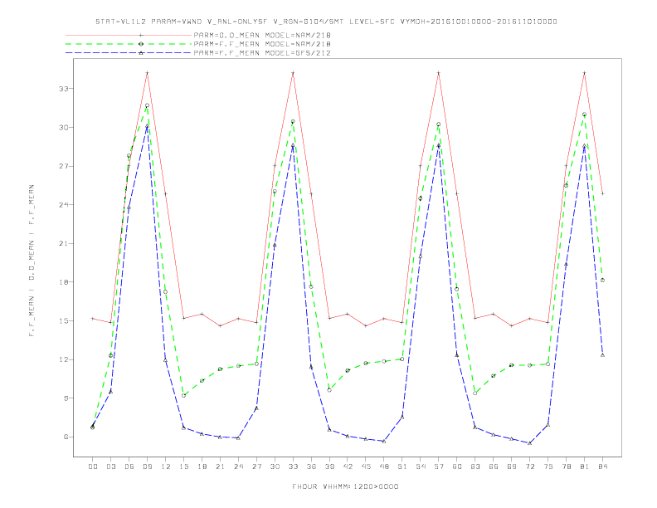Viewport: 657px width, 508px height.
Task: Click x-axis tick label 36
Action: coord(311,466)
